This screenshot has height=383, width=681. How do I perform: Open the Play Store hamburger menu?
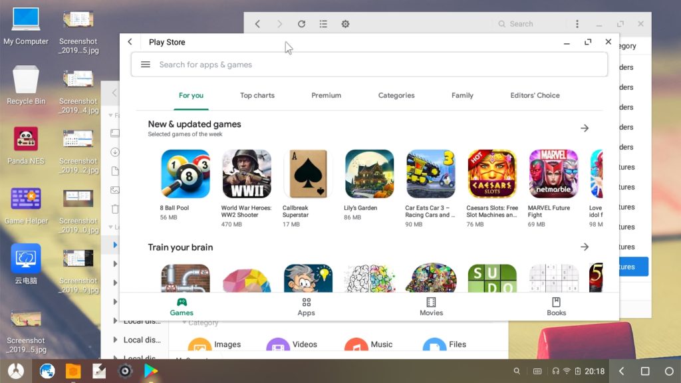pos(146,64)
